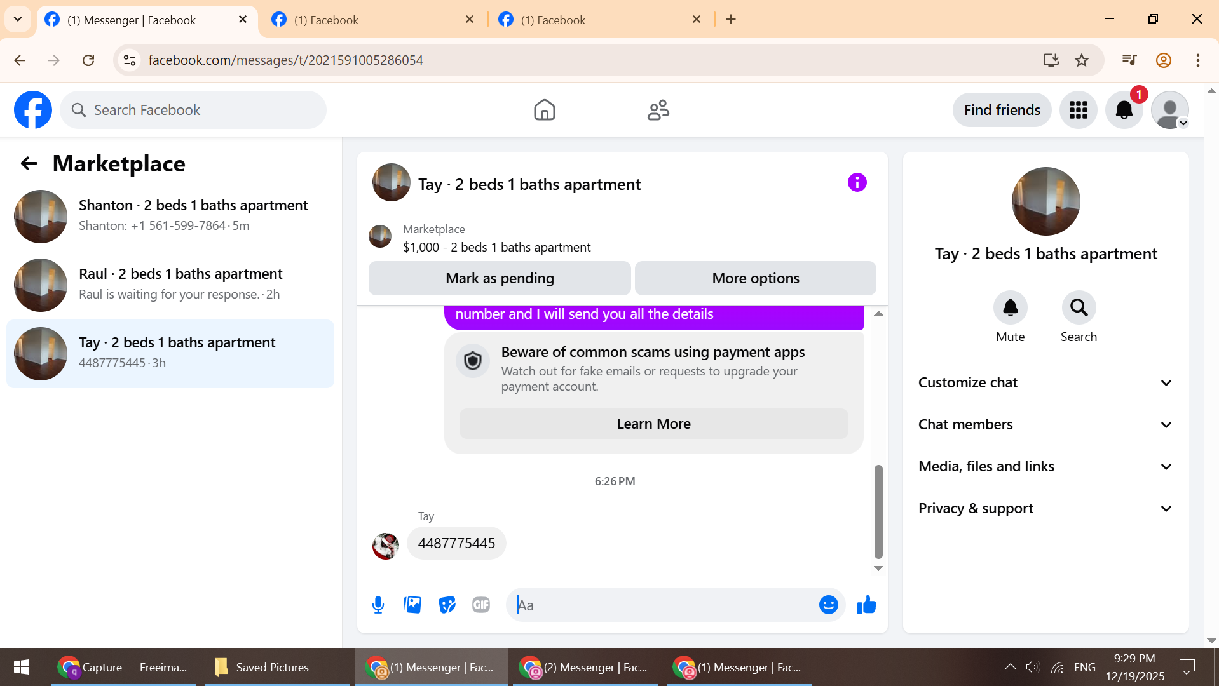Open the Chrome profile icon

(1163, 60)
